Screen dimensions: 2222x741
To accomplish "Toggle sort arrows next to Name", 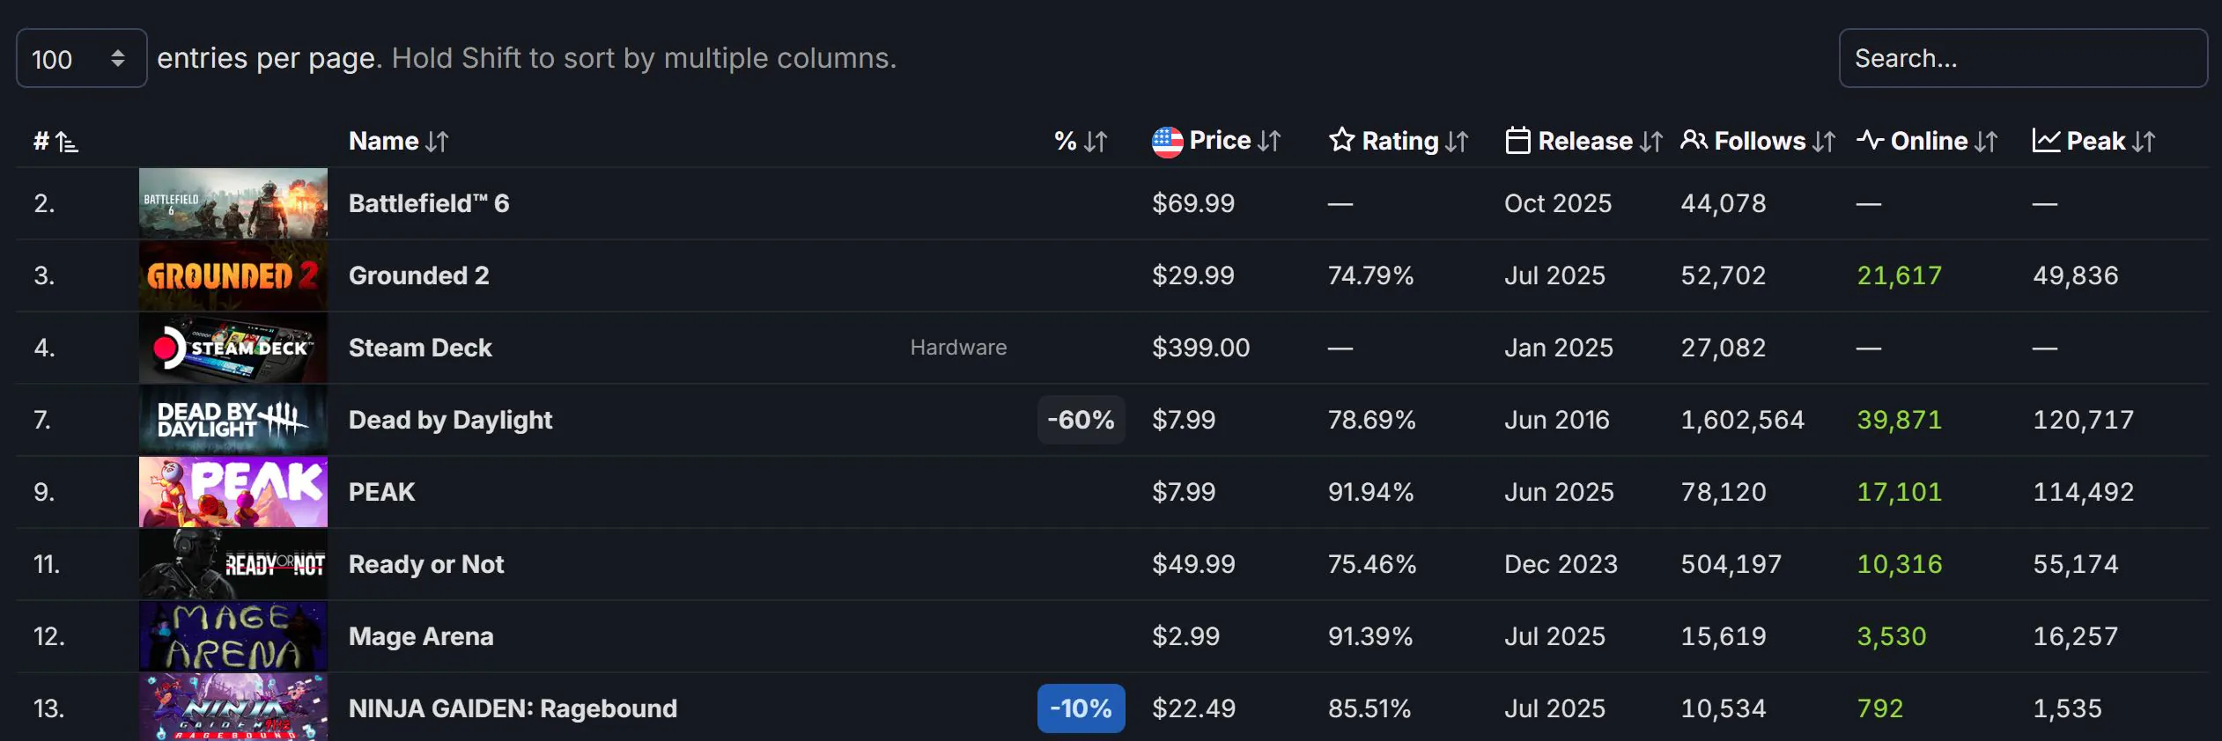I will pyautogui.click(x=437, y=142).
